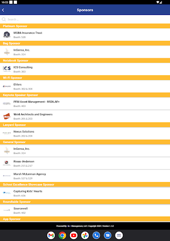The width and height of the screenshot is (170, 241).
Task: Select ICS Consulting sponsor
Action: 85,69
